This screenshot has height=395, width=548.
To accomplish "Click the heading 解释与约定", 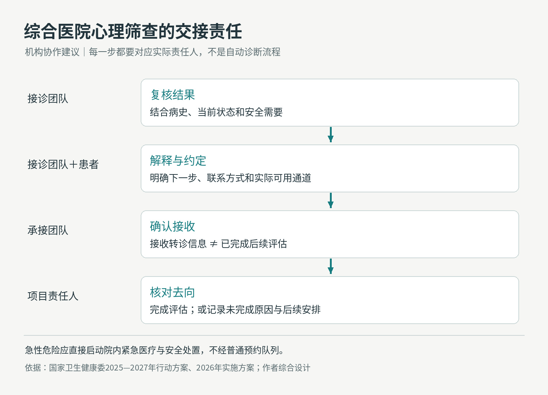I will (x=178, y=161).
